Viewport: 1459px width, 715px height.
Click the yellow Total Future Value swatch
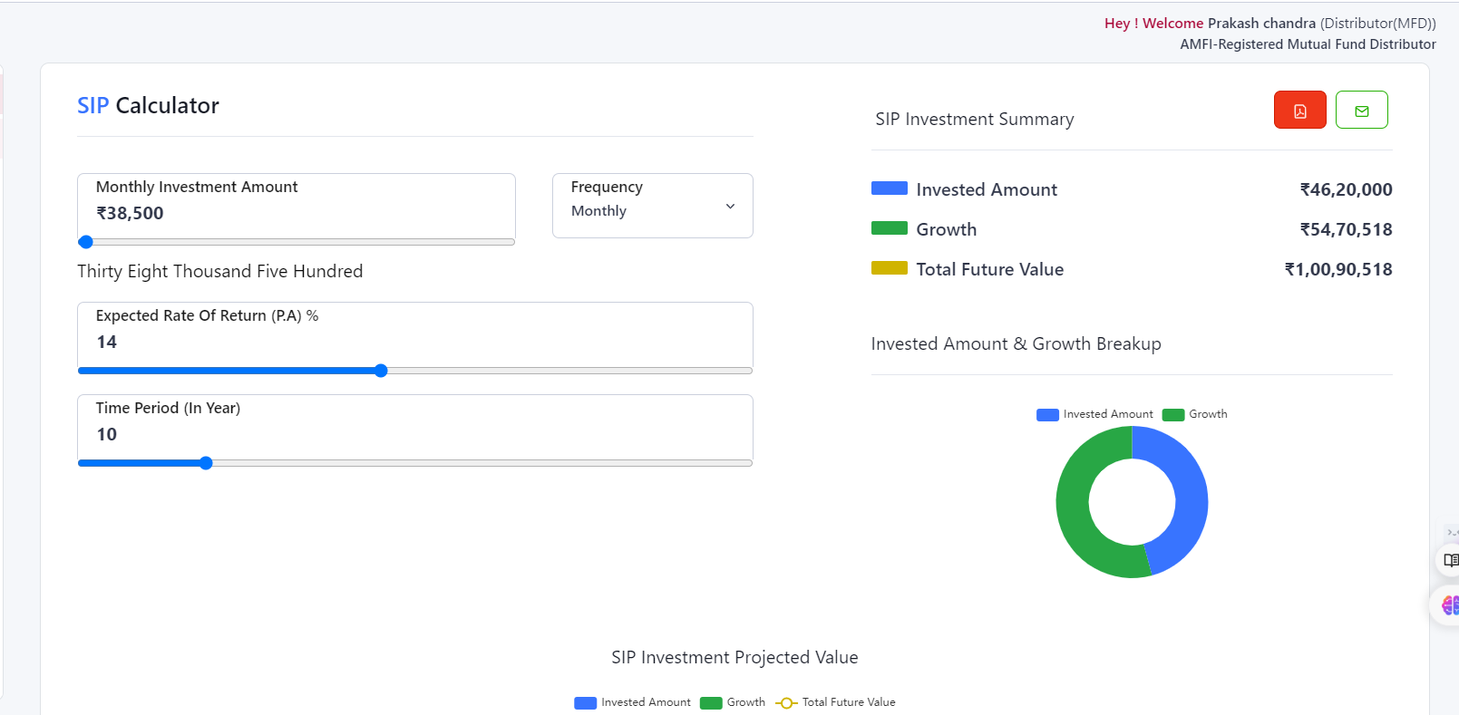click(x=889, y=268)
